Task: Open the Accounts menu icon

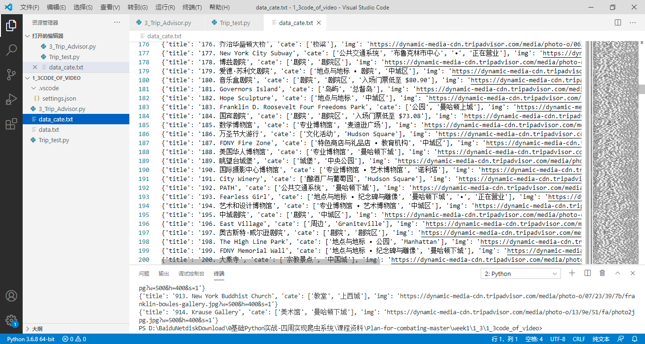Action: click(x=11, y=296)
